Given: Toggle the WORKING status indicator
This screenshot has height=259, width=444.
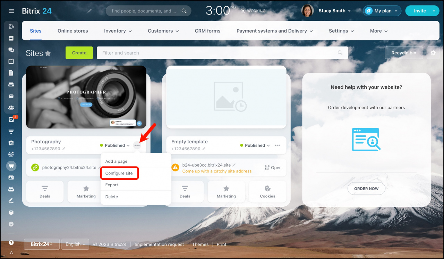Looking at the screenshot, I should pos(253,11).
